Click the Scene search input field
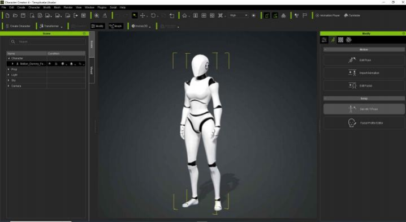Screen dimensions: 406x222 pos(47,41)
